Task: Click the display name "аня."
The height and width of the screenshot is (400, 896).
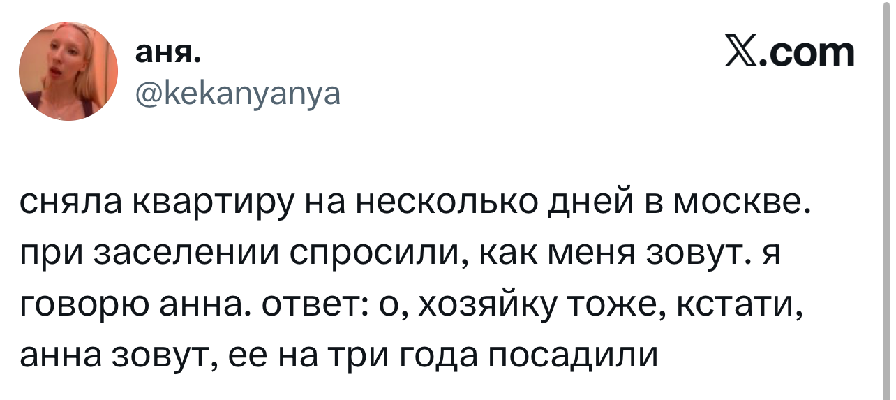Action: pyautogui.click(x=166, y=52)
